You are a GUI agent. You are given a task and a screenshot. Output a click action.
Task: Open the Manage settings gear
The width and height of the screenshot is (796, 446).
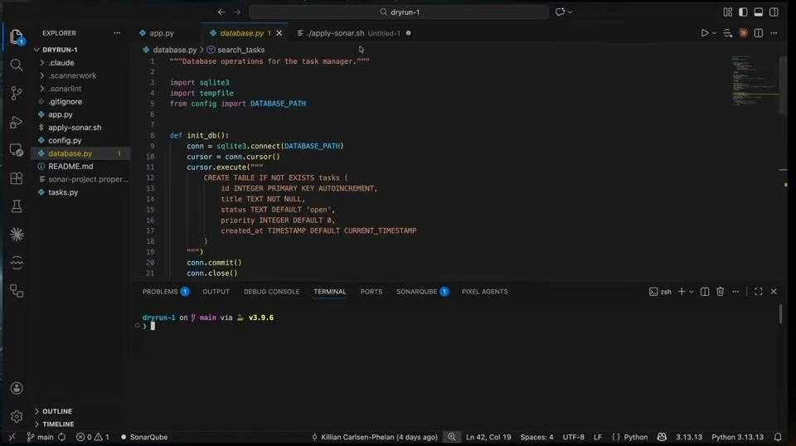click(x=17, y=416)
